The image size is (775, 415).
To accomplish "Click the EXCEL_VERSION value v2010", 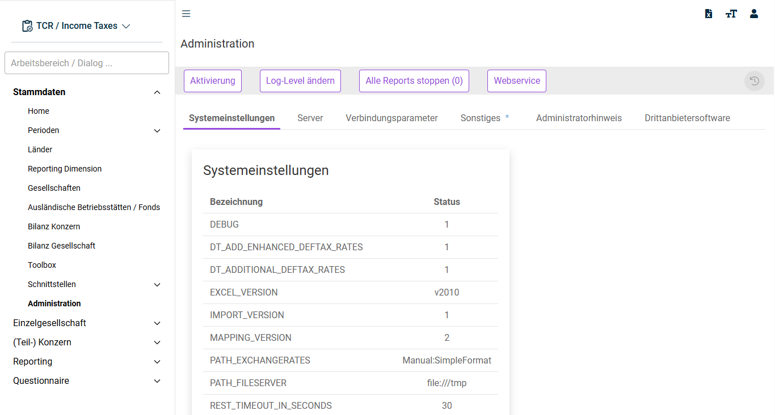I will [447, 293].
